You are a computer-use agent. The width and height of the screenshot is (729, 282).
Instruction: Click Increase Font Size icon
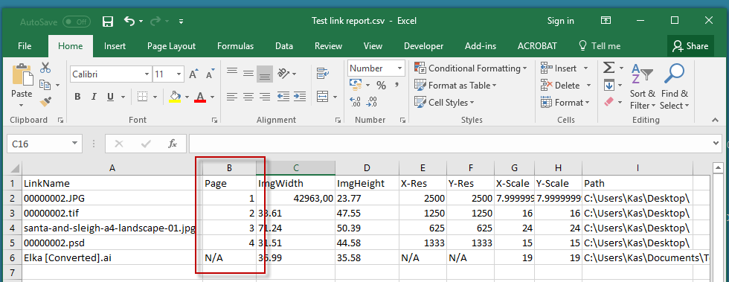point(193,74)
